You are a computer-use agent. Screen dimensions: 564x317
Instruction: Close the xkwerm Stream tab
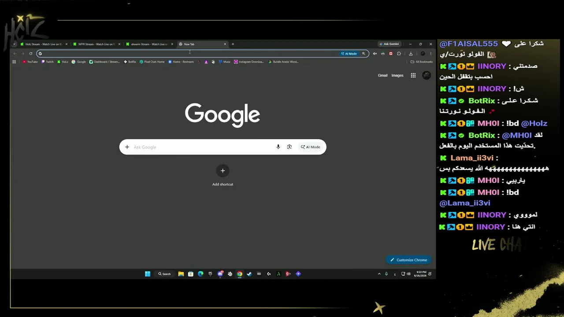tap(172, 44)
